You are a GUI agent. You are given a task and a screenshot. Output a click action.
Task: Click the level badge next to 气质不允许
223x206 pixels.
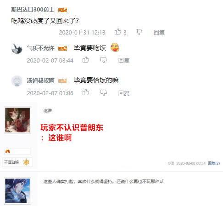(62, 48)
